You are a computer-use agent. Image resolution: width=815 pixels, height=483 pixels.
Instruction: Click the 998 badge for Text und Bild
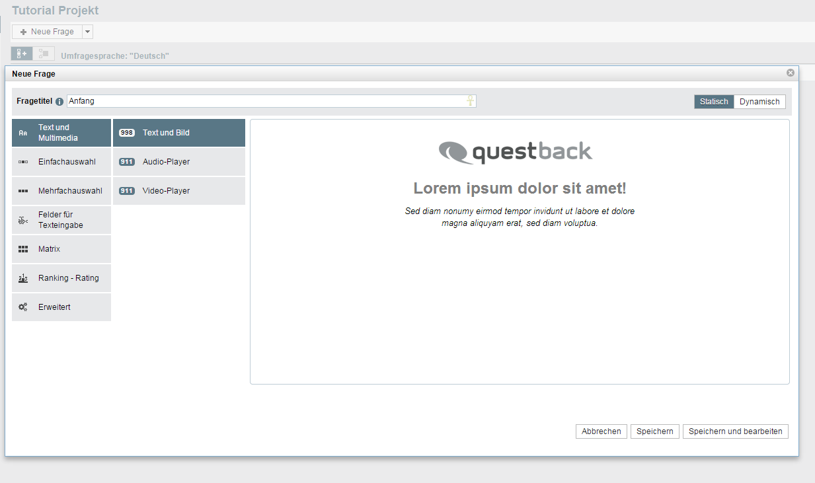point(127,133)
